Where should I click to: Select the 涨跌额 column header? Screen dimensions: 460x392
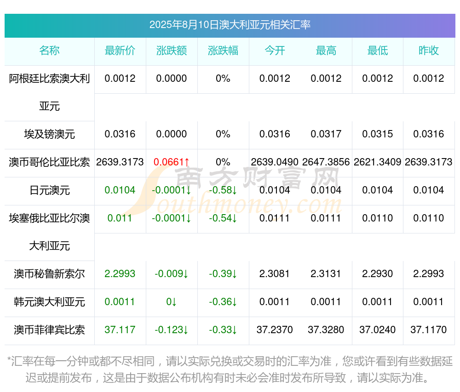click(x=171, y=51)
